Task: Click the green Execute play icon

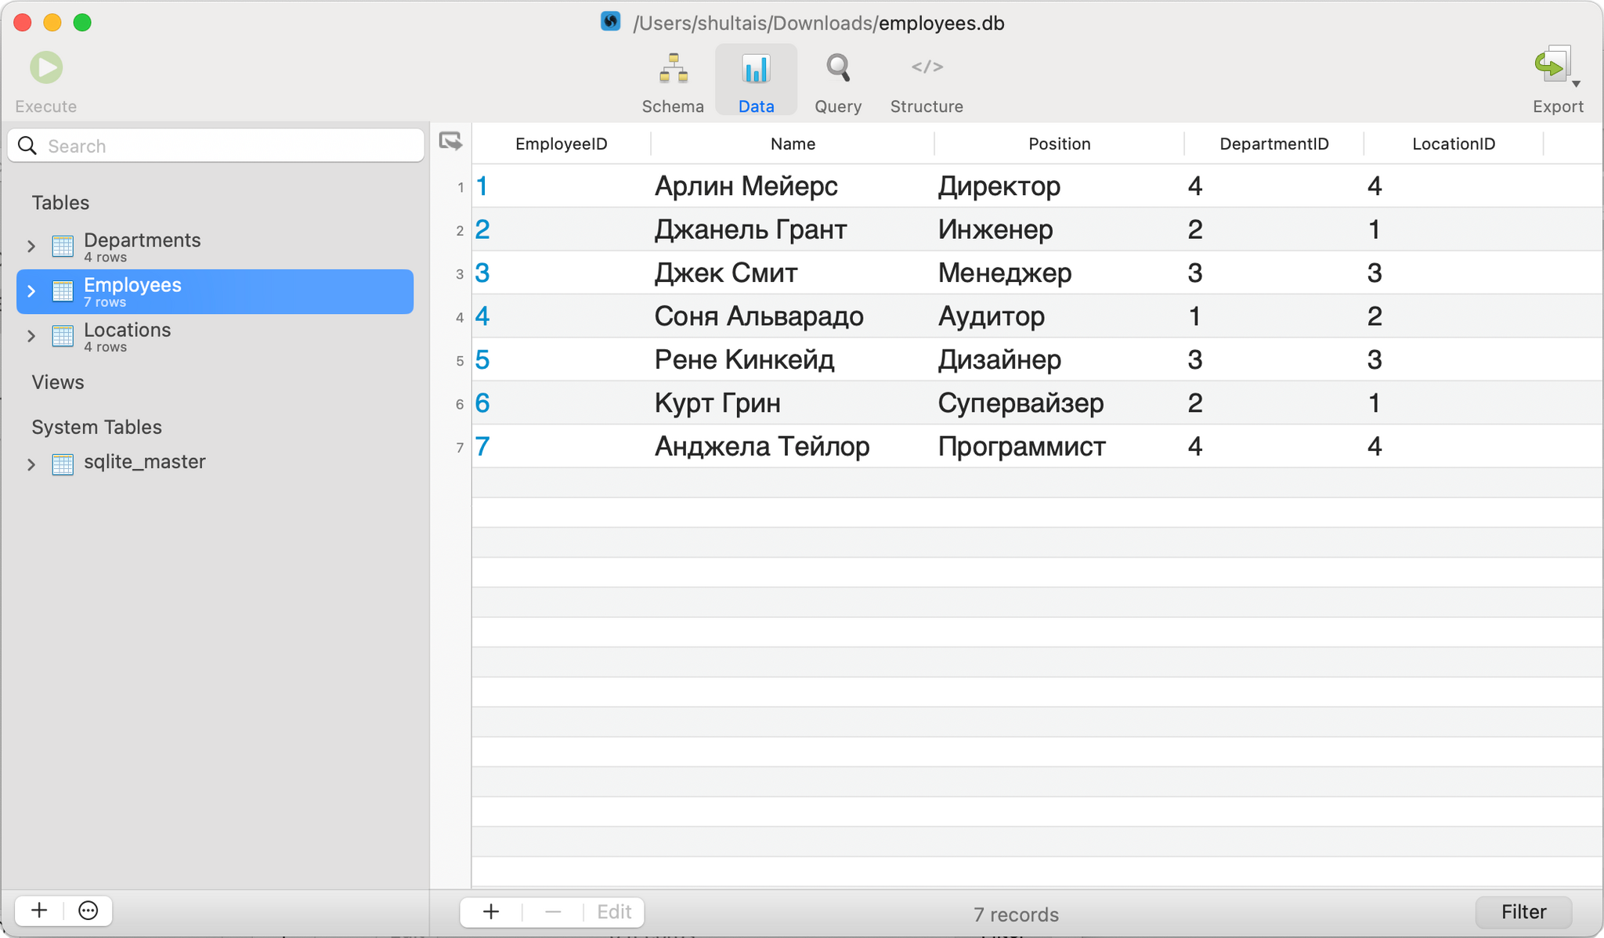Action: point(46,68)
